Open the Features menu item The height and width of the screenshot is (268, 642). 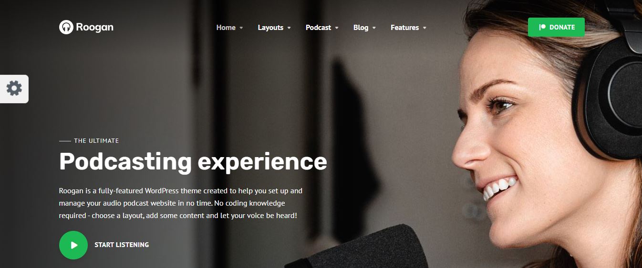404,28
